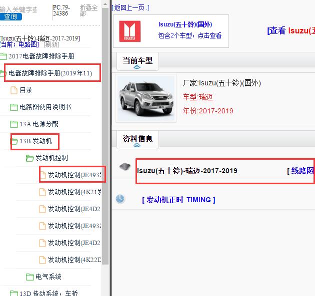Click the Isuzu pickup truck thumbnail
315x296 pixels.
pos(146,98)
